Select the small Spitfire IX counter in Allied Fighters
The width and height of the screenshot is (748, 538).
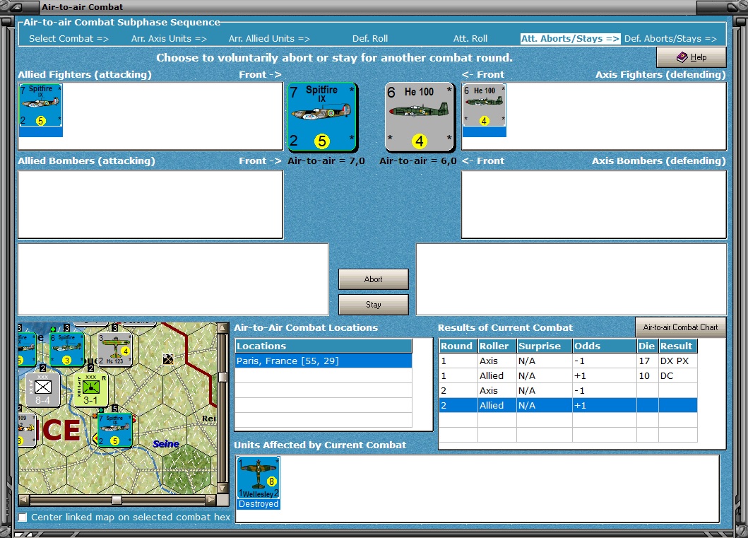40,110
